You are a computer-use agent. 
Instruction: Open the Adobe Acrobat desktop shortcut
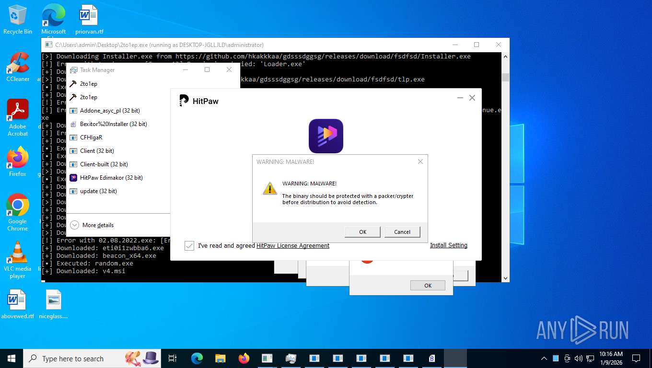(18, 118)
